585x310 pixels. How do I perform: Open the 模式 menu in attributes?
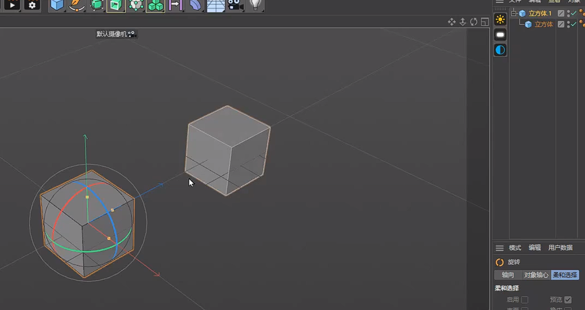[515, 248]
